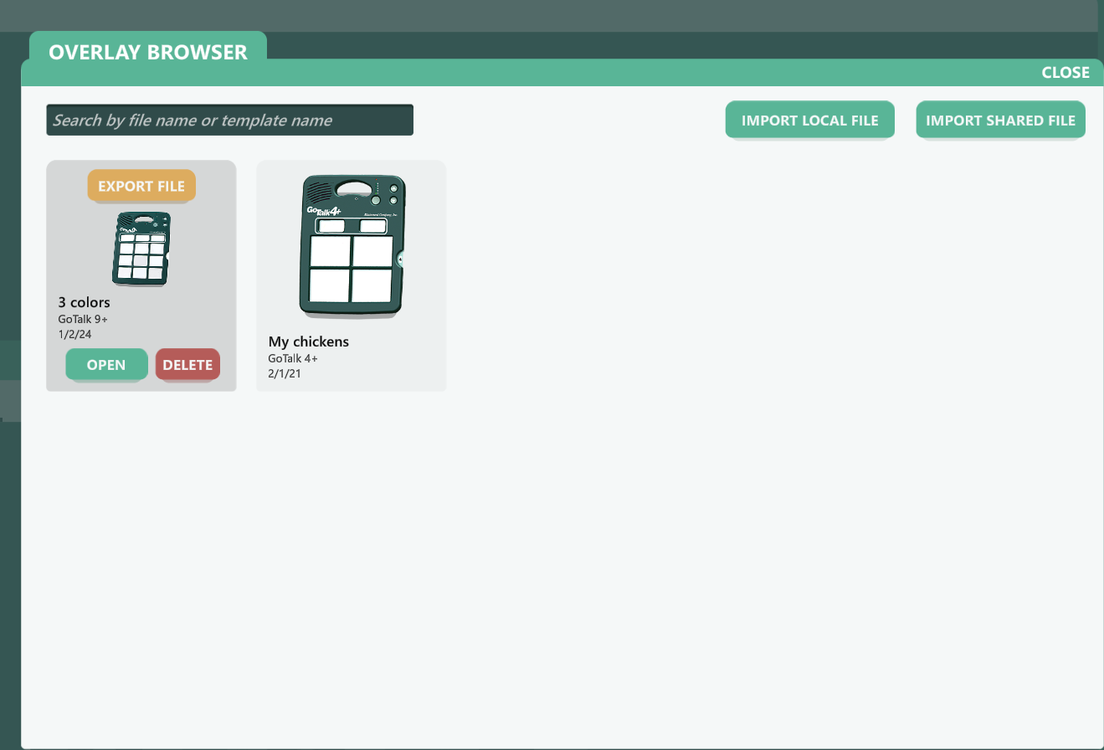This screenshot has width=1104, height=750.
Task: Click the "My chickens" overlay title
Action: tap(308, 342)
